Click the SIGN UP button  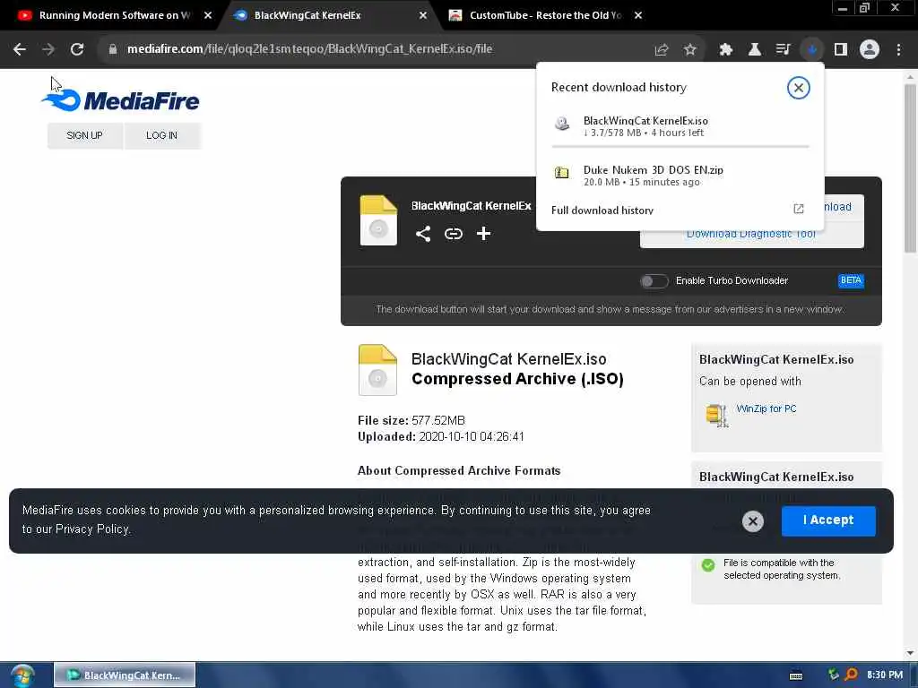(85, 136)
